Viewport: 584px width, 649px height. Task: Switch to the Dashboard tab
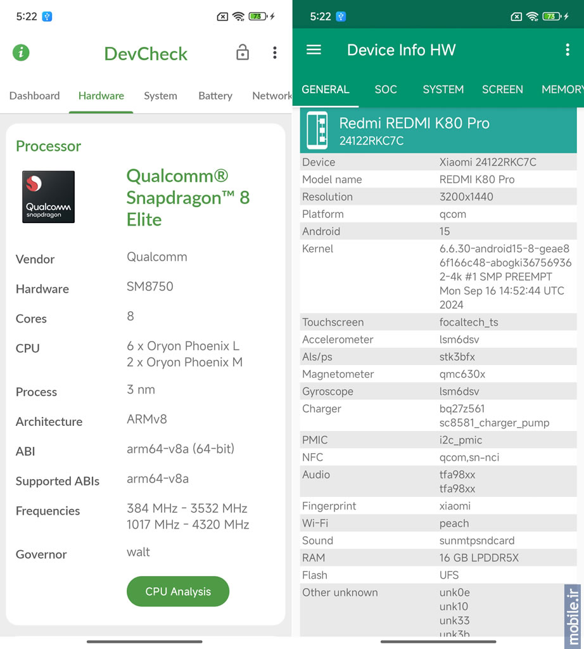click(34, 96)
